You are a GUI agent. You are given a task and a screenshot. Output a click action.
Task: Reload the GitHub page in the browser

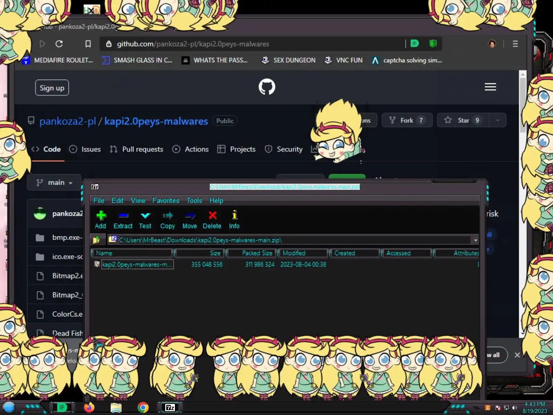point(59,44)
